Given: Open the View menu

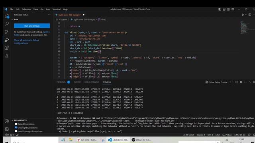Looking at the screenshot, I should tap(35, 10).
